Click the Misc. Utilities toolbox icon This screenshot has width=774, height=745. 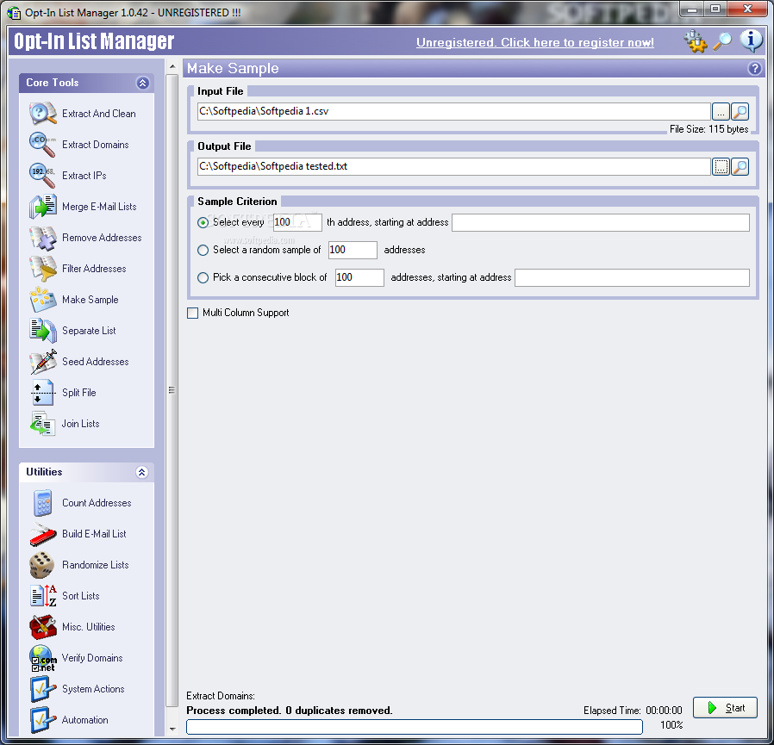click(42, 627)
